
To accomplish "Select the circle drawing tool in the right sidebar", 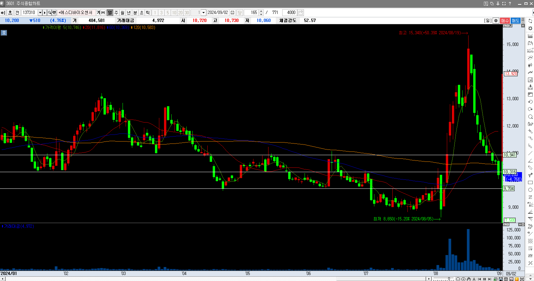I will point(530,190).
